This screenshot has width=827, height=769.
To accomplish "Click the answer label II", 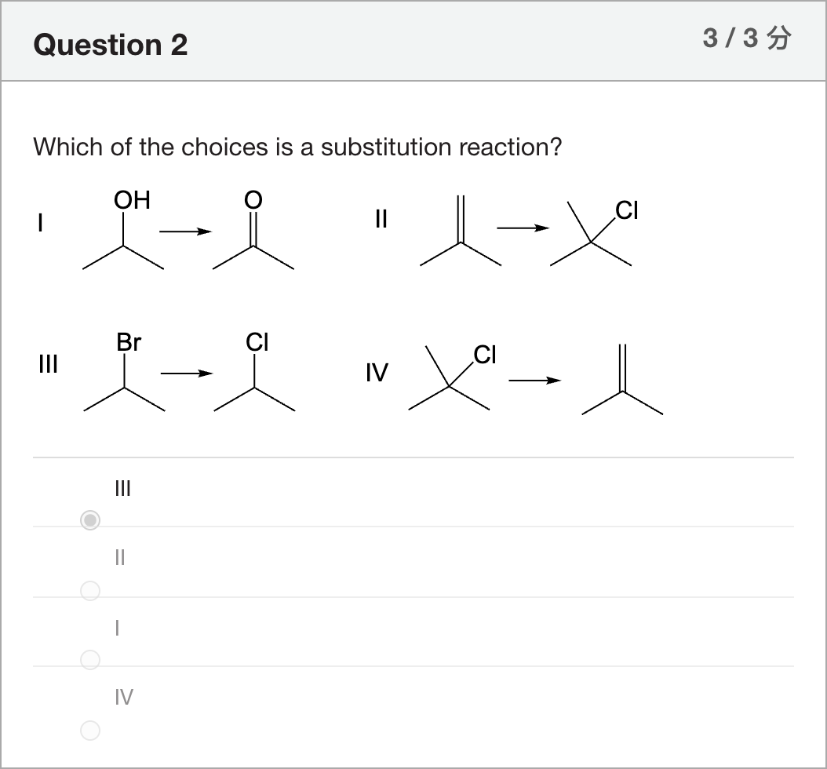I will [120, 557].
